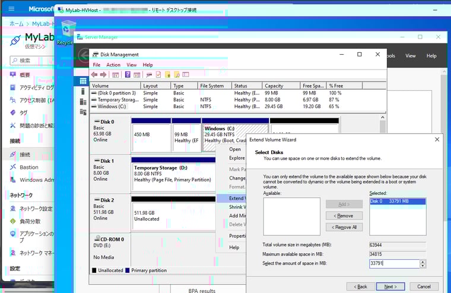The width and height of the screenshot is (451, 293).
Task: Click Server Manager back navigation arrow
Action: click(x=84, y=55)
